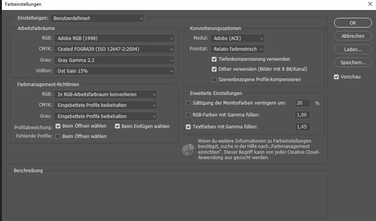
Task: Click the color management globe info icon
Action: (x=188, y=150)
